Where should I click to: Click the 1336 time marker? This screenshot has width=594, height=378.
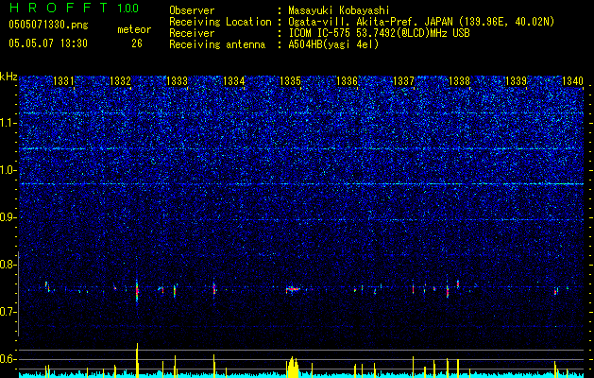coord(347,80)
